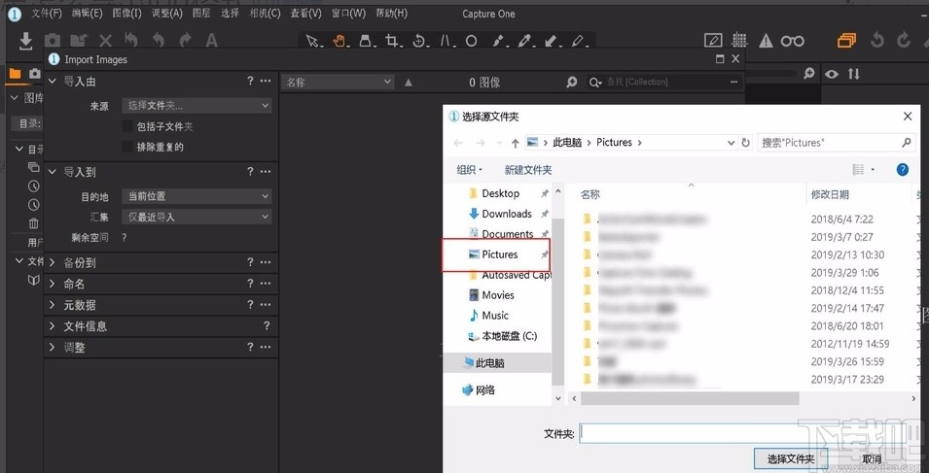Open the orange Library folder tool tab
This screenshot has height=473, width=929.
[x=15, y=73]
